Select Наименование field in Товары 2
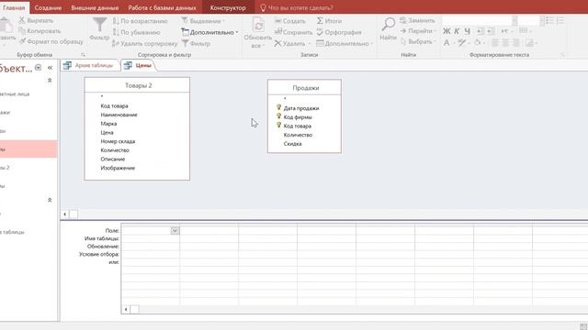Viewport: 588px width, 330px height. [x=119, y=115]
